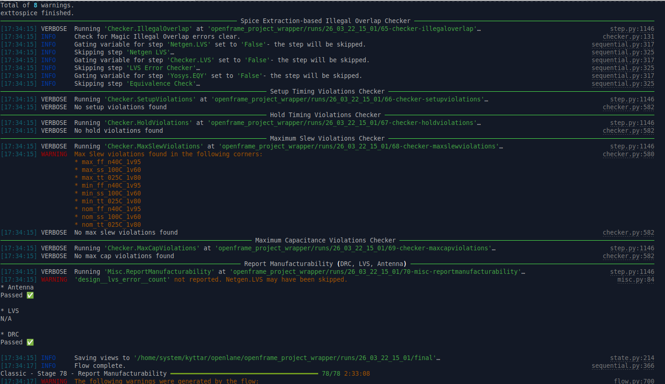Click the final views save directory path
This screenshot has width=665, height=384.
pyautogui.click(x=284, y=358)
